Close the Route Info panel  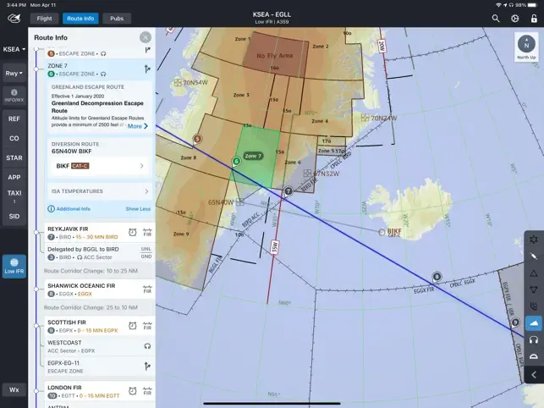click(146, 37)
